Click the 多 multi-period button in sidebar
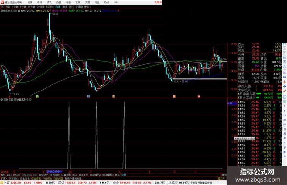287x185 pixels. [285, 147]
